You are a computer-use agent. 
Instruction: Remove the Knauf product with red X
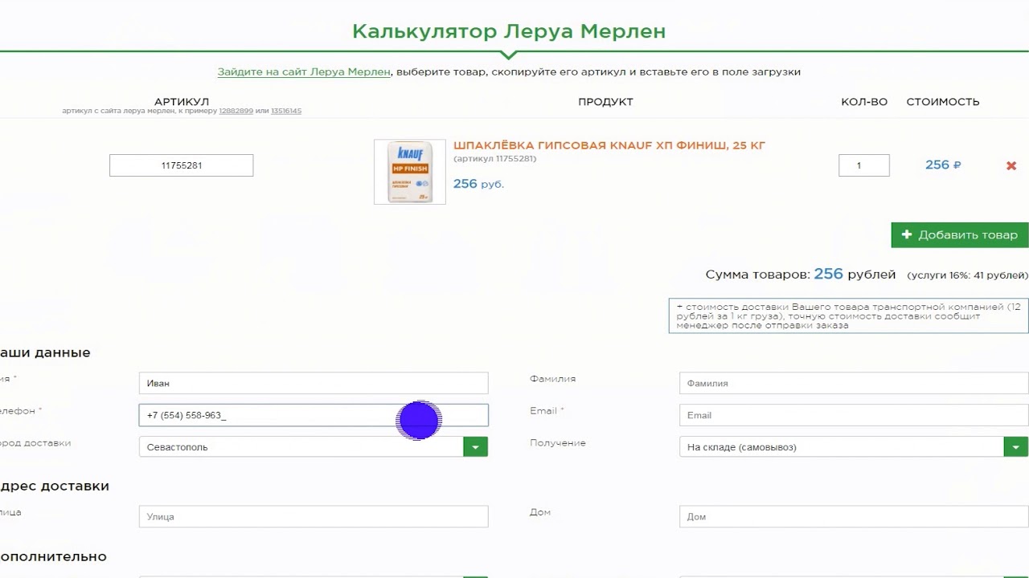tap(1011, 165)
